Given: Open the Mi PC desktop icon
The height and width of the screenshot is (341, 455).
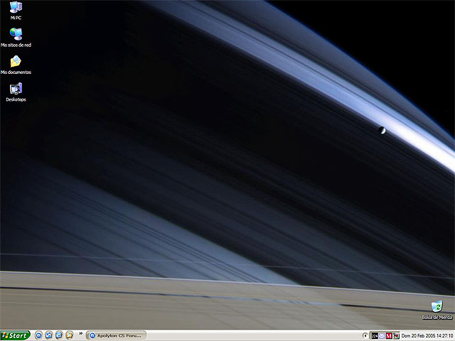Looking at the screenshot, I should tap(16, 8).
